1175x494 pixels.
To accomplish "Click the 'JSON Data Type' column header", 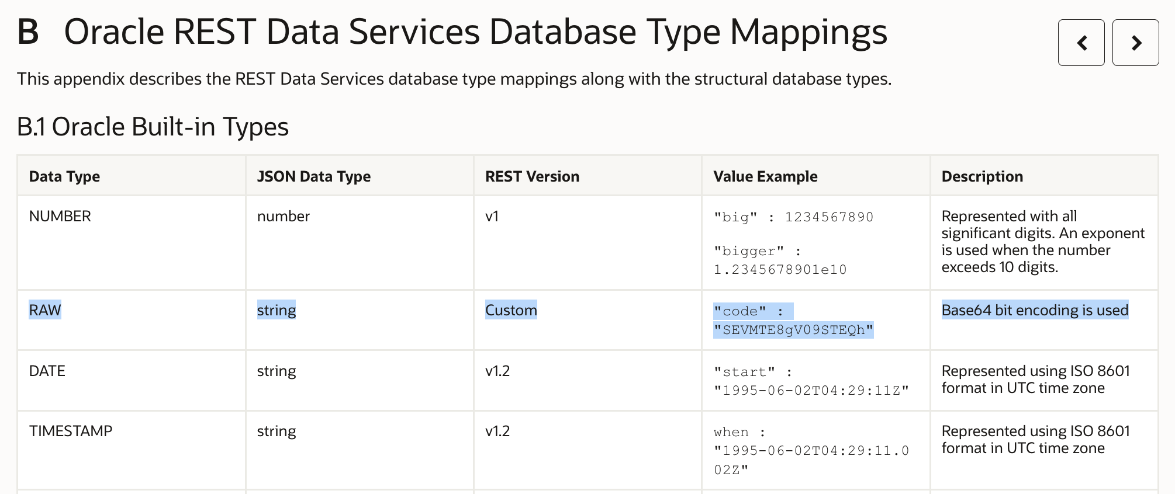I will (x=314, y=176).
